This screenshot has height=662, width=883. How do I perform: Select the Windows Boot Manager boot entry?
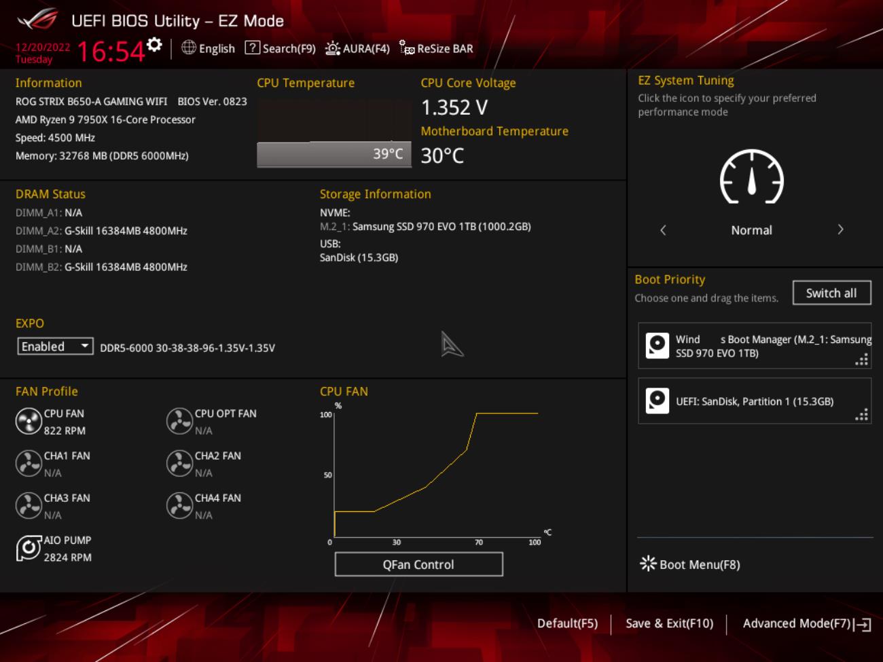754,346
